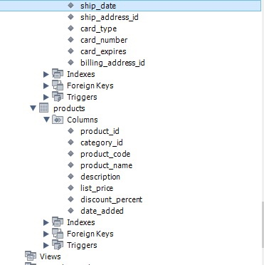This screenshot has height=265, width=264.
Task: Collapse the products Columns node
Action: [46, 120]
